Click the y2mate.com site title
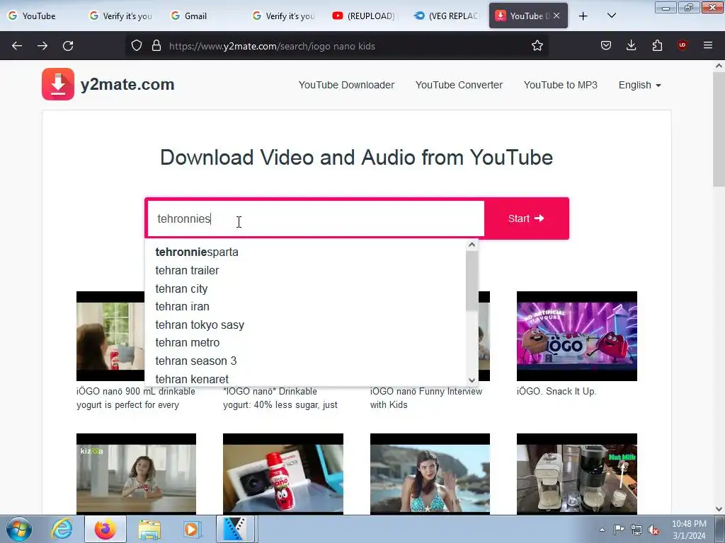The width and height of the screenshot is (725, 543). 127,85
